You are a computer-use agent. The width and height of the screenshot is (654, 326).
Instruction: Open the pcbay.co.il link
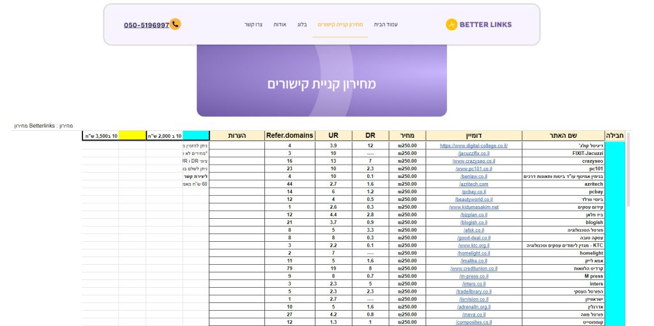pyautogui.click(x=474, y=192)
